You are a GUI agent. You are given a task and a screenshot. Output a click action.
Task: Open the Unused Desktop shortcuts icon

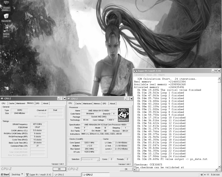pos(6,6)
